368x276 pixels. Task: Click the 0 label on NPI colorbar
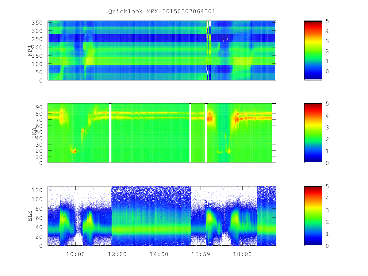click(327, 71)
